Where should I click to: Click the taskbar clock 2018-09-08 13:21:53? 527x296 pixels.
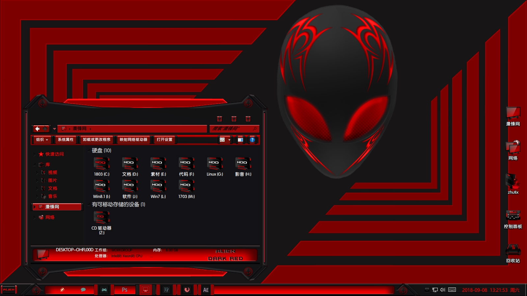491,290
